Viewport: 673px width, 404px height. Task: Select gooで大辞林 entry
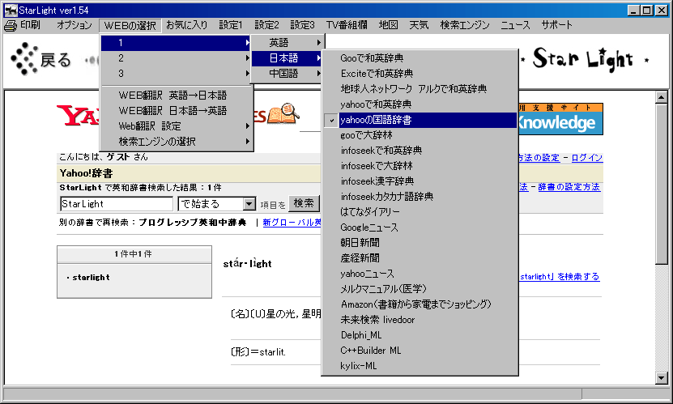click(420, 135)
